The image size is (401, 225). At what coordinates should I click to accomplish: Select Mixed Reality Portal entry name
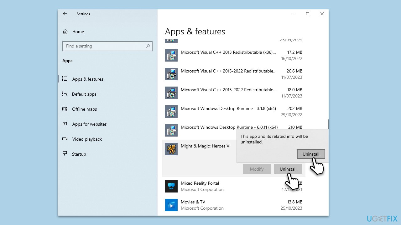point(200,183)
